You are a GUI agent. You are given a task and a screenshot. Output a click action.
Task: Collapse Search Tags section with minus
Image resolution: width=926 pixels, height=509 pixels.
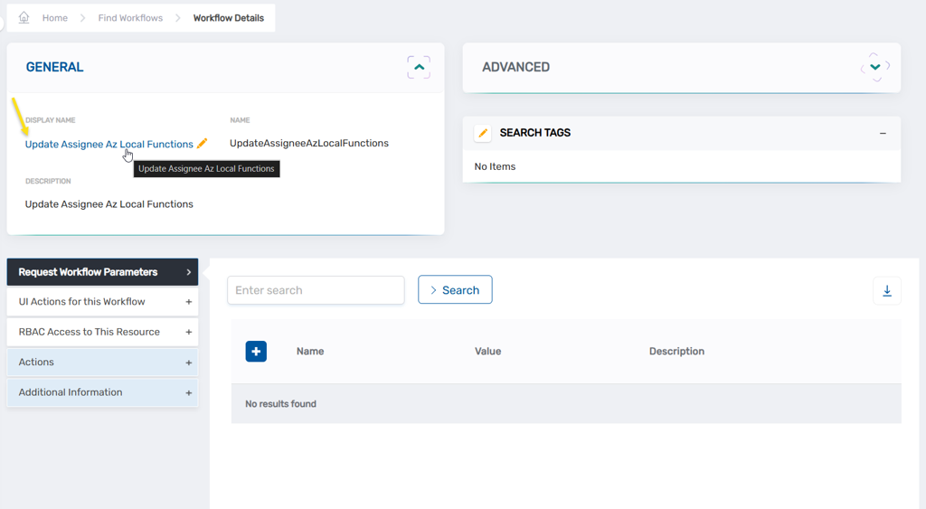(883, 134)
